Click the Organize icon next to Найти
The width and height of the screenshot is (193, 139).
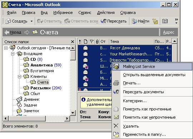(155, 21)
